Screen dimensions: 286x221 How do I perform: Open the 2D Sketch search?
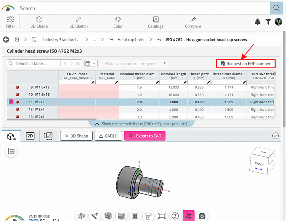coord(79,22)
